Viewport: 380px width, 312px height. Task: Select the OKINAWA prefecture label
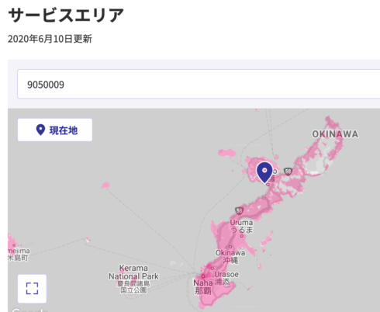click(x=335, y=134)
